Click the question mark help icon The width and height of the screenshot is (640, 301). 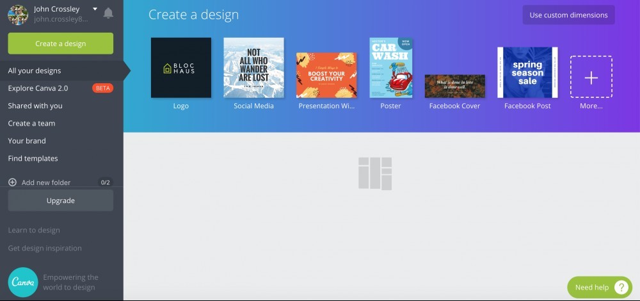click(621, 287)
